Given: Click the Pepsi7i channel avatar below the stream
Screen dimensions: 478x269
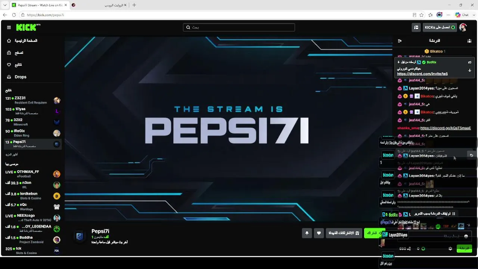Looking at the screenshot, I should (79, 236).
